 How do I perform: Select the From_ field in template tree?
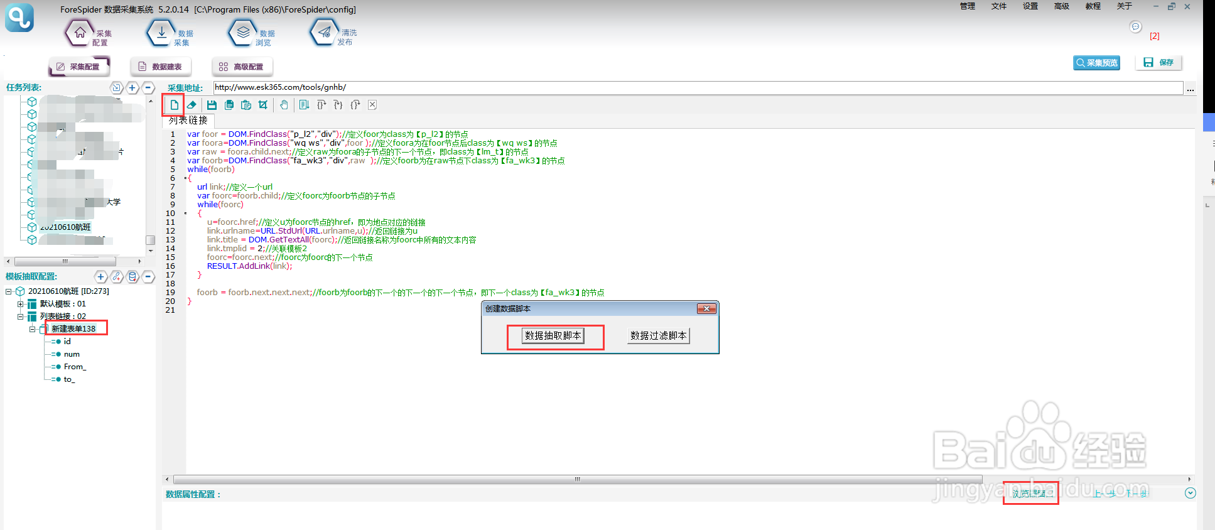[x=75, y=367]
